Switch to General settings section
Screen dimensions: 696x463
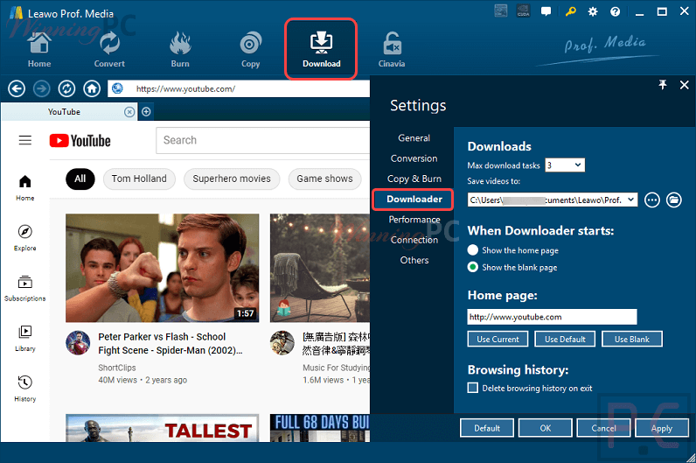414,137
